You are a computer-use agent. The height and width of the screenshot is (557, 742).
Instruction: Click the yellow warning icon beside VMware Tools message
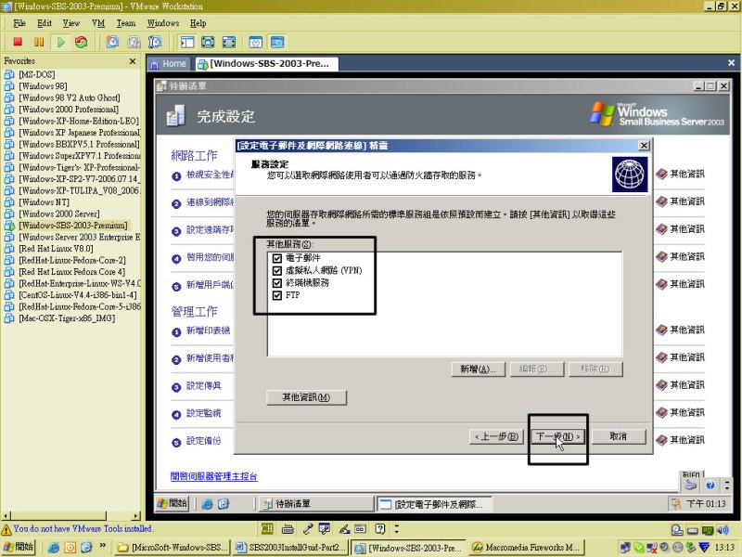pos(6,529)
